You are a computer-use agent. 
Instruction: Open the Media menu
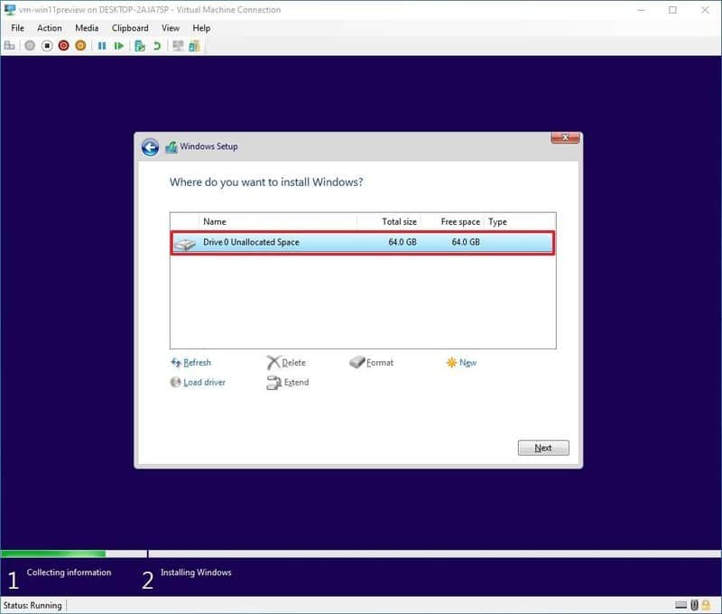pos(87,28)
